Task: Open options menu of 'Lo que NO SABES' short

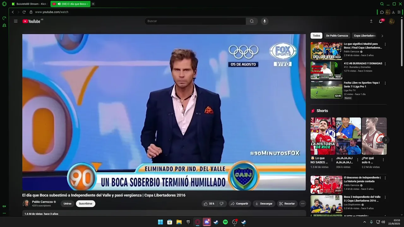Action: point(332,160)
